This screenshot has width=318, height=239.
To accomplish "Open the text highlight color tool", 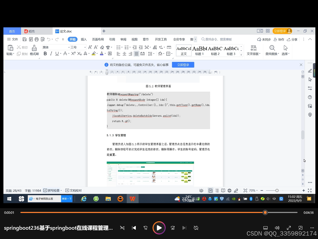I will 94,54.
